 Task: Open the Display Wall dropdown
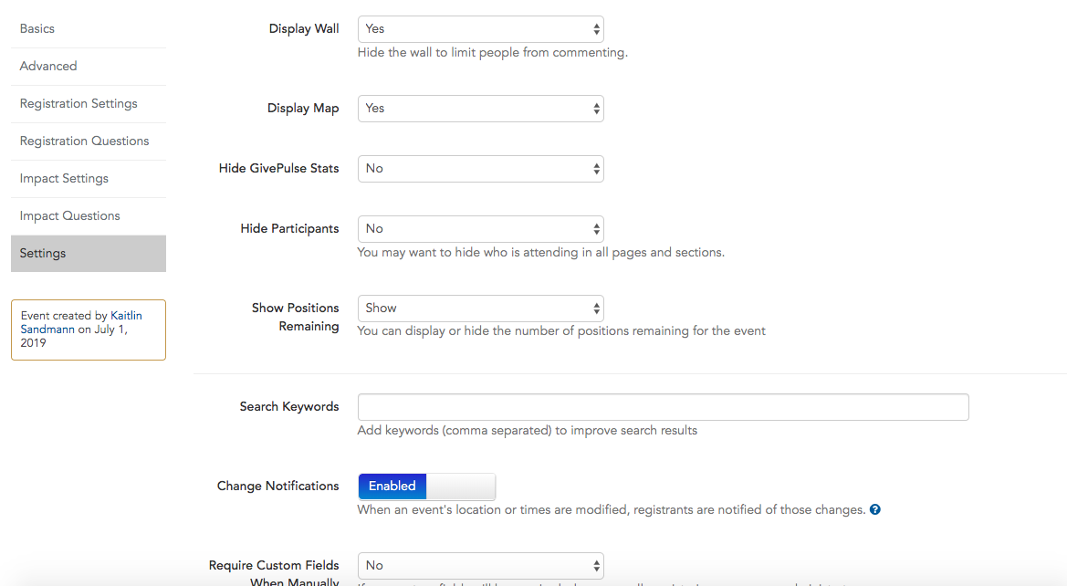pos(480,29)
